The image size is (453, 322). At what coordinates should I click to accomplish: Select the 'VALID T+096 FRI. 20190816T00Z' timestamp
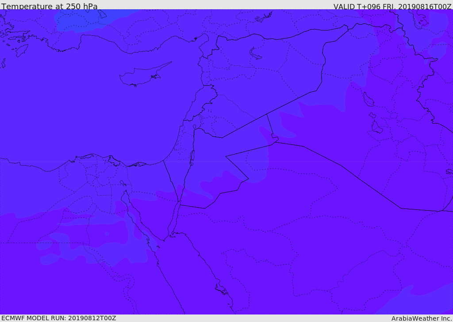[392, 6]
